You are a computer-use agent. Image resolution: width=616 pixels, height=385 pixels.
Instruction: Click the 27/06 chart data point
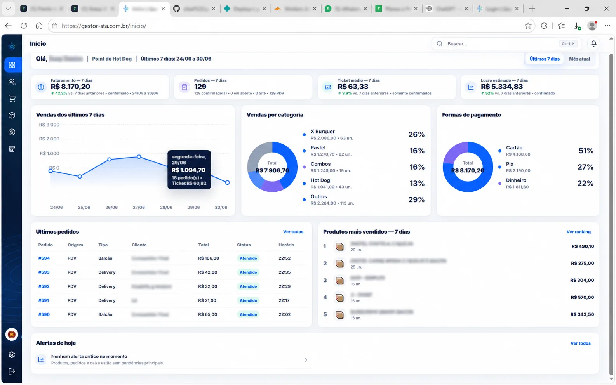tap(139, 157)
